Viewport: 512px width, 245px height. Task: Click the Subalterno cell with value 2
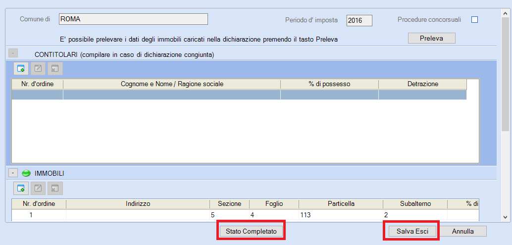point(415,215)
